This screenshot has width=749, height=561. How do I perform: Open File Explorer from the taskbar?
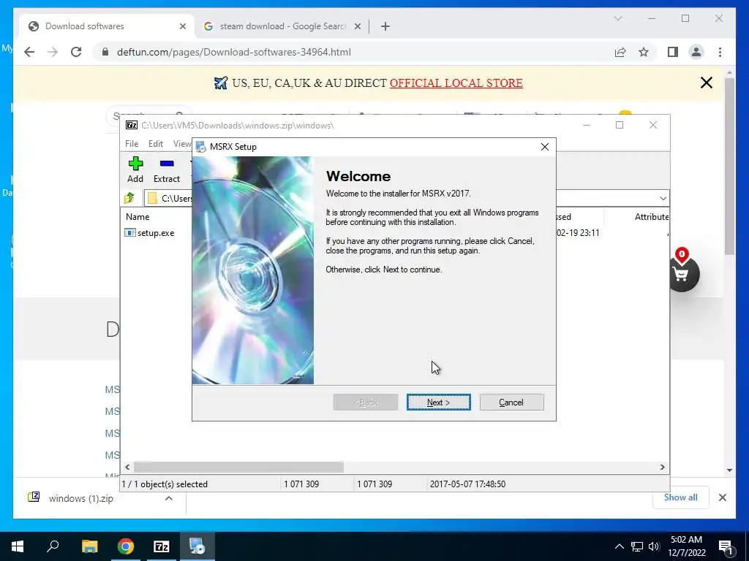point(89,546)
